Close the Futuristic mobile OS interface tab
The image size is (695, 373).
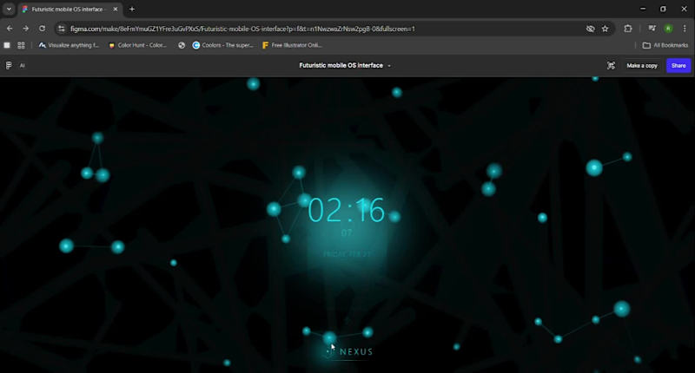tap(116, 9)
